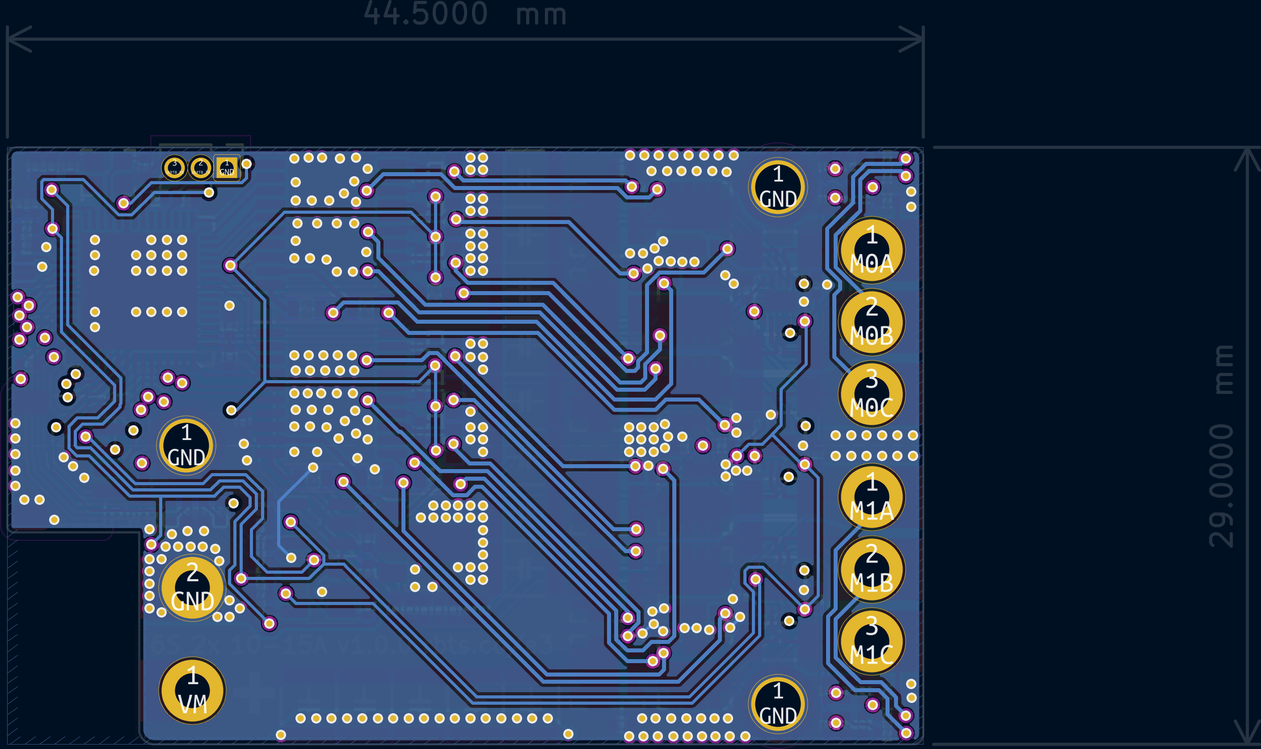Image resolution: width=1261 pixels, height=749 pixels.
Task: Click the GND pad left of board center
Action: coord(186,446)
